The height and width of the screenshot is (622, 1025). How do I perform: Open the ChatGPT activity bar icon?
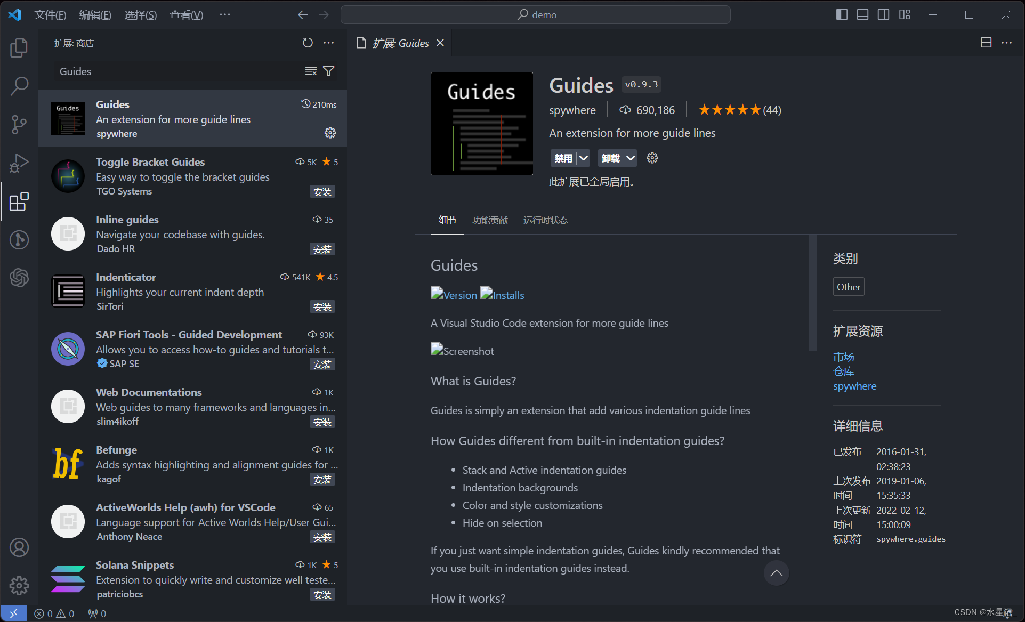click(19, 278)
